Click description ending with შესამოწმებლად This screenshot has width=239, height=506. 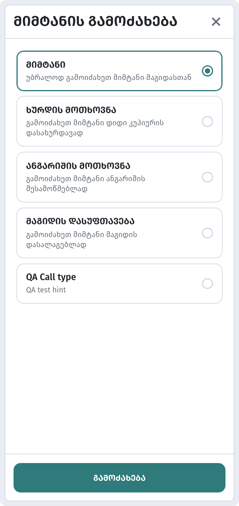[86, 184]
